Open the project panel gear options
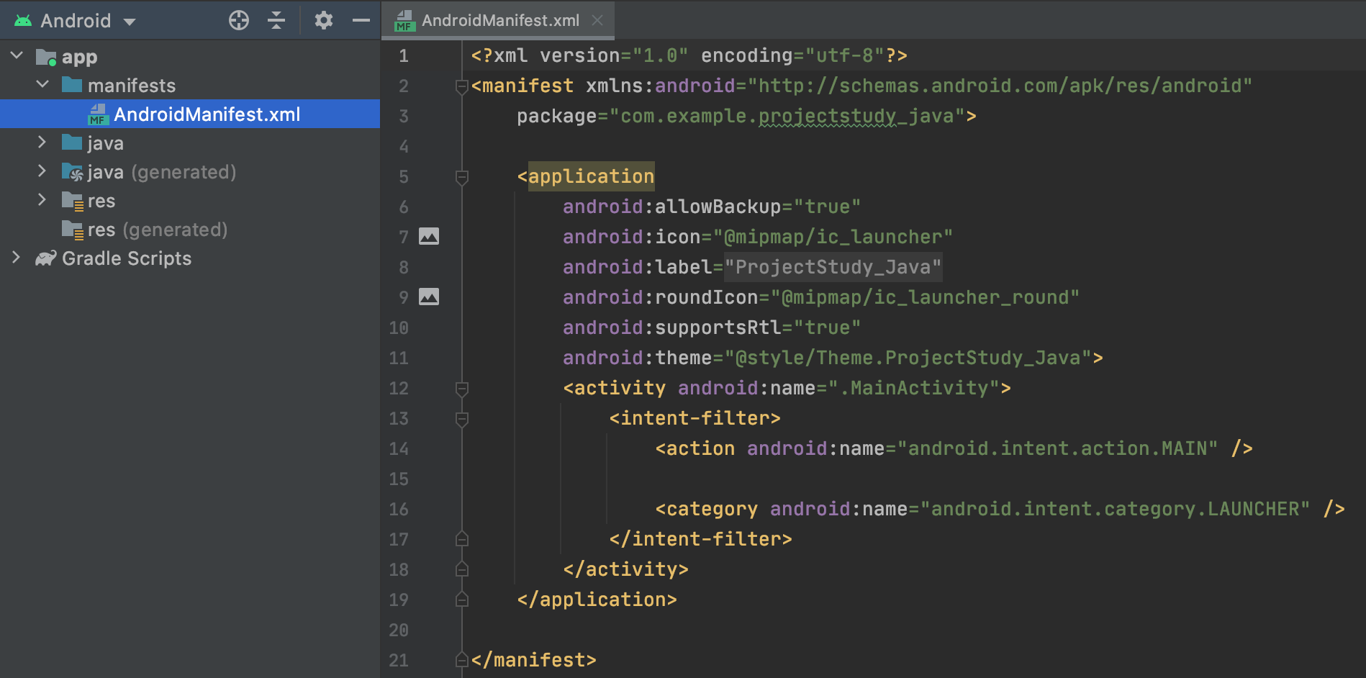Viewport: 1366px width, 678px height. point(324,20)
